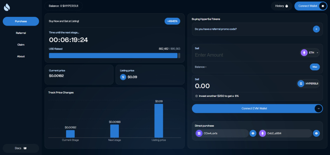The width and height of the screenshot is (330, 155).
Task: Reveal the Ethereum address with eye icon
Action: (316, 133)
